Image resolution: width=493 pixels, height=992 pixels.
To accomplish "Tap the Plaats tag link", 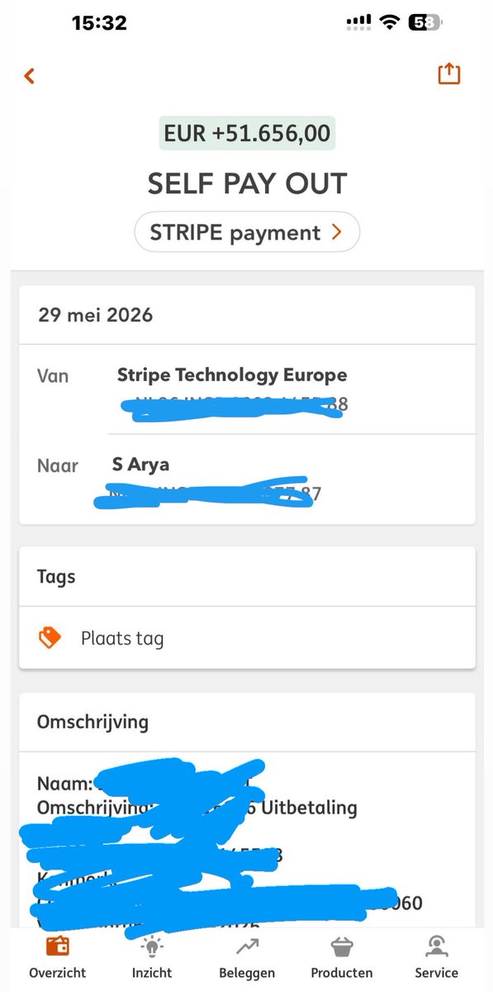I will [x=122, y=638].
